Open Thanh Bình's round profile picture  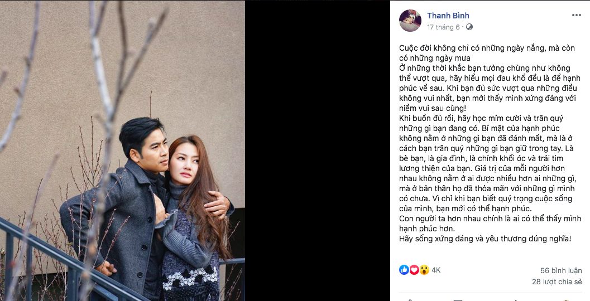tap(410, 21)
